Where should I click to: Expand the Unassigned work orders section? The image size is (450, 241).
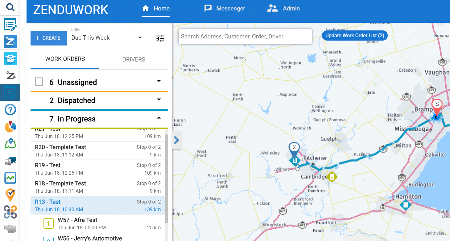point(159,81)
